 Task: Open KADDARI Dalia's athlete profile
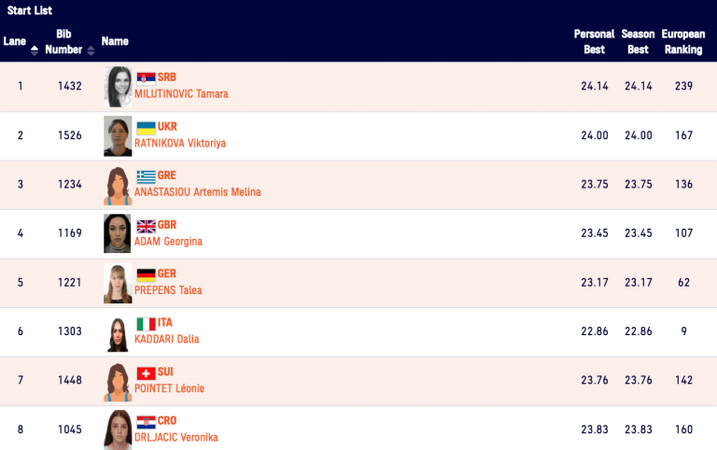point(166,339)
